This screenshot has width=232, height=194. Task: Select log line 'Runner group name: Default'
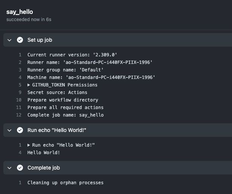pyautogui.click(x=66, y=70)
